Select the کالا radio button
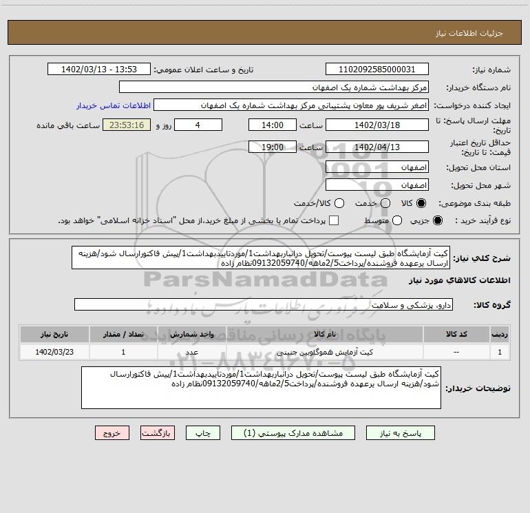Viewport: 530px width, 513px height. (421, 203)
